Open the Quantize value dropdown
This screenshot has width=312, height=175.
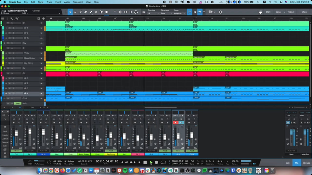[x=152, y=13]
